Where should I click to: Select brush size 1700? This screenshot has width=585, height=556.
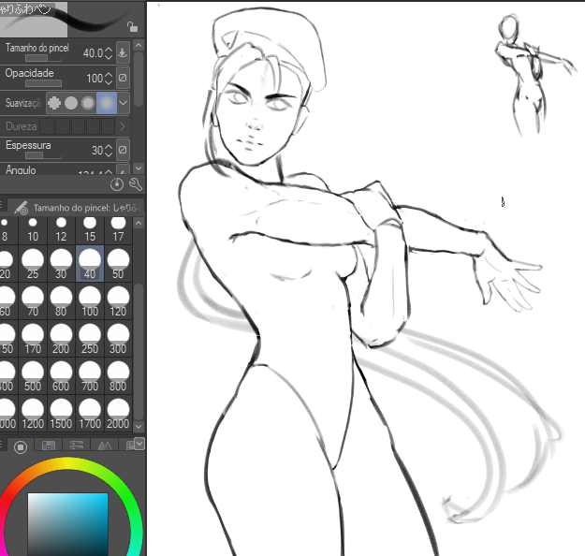pyautogui.click(x=90, y=413)
